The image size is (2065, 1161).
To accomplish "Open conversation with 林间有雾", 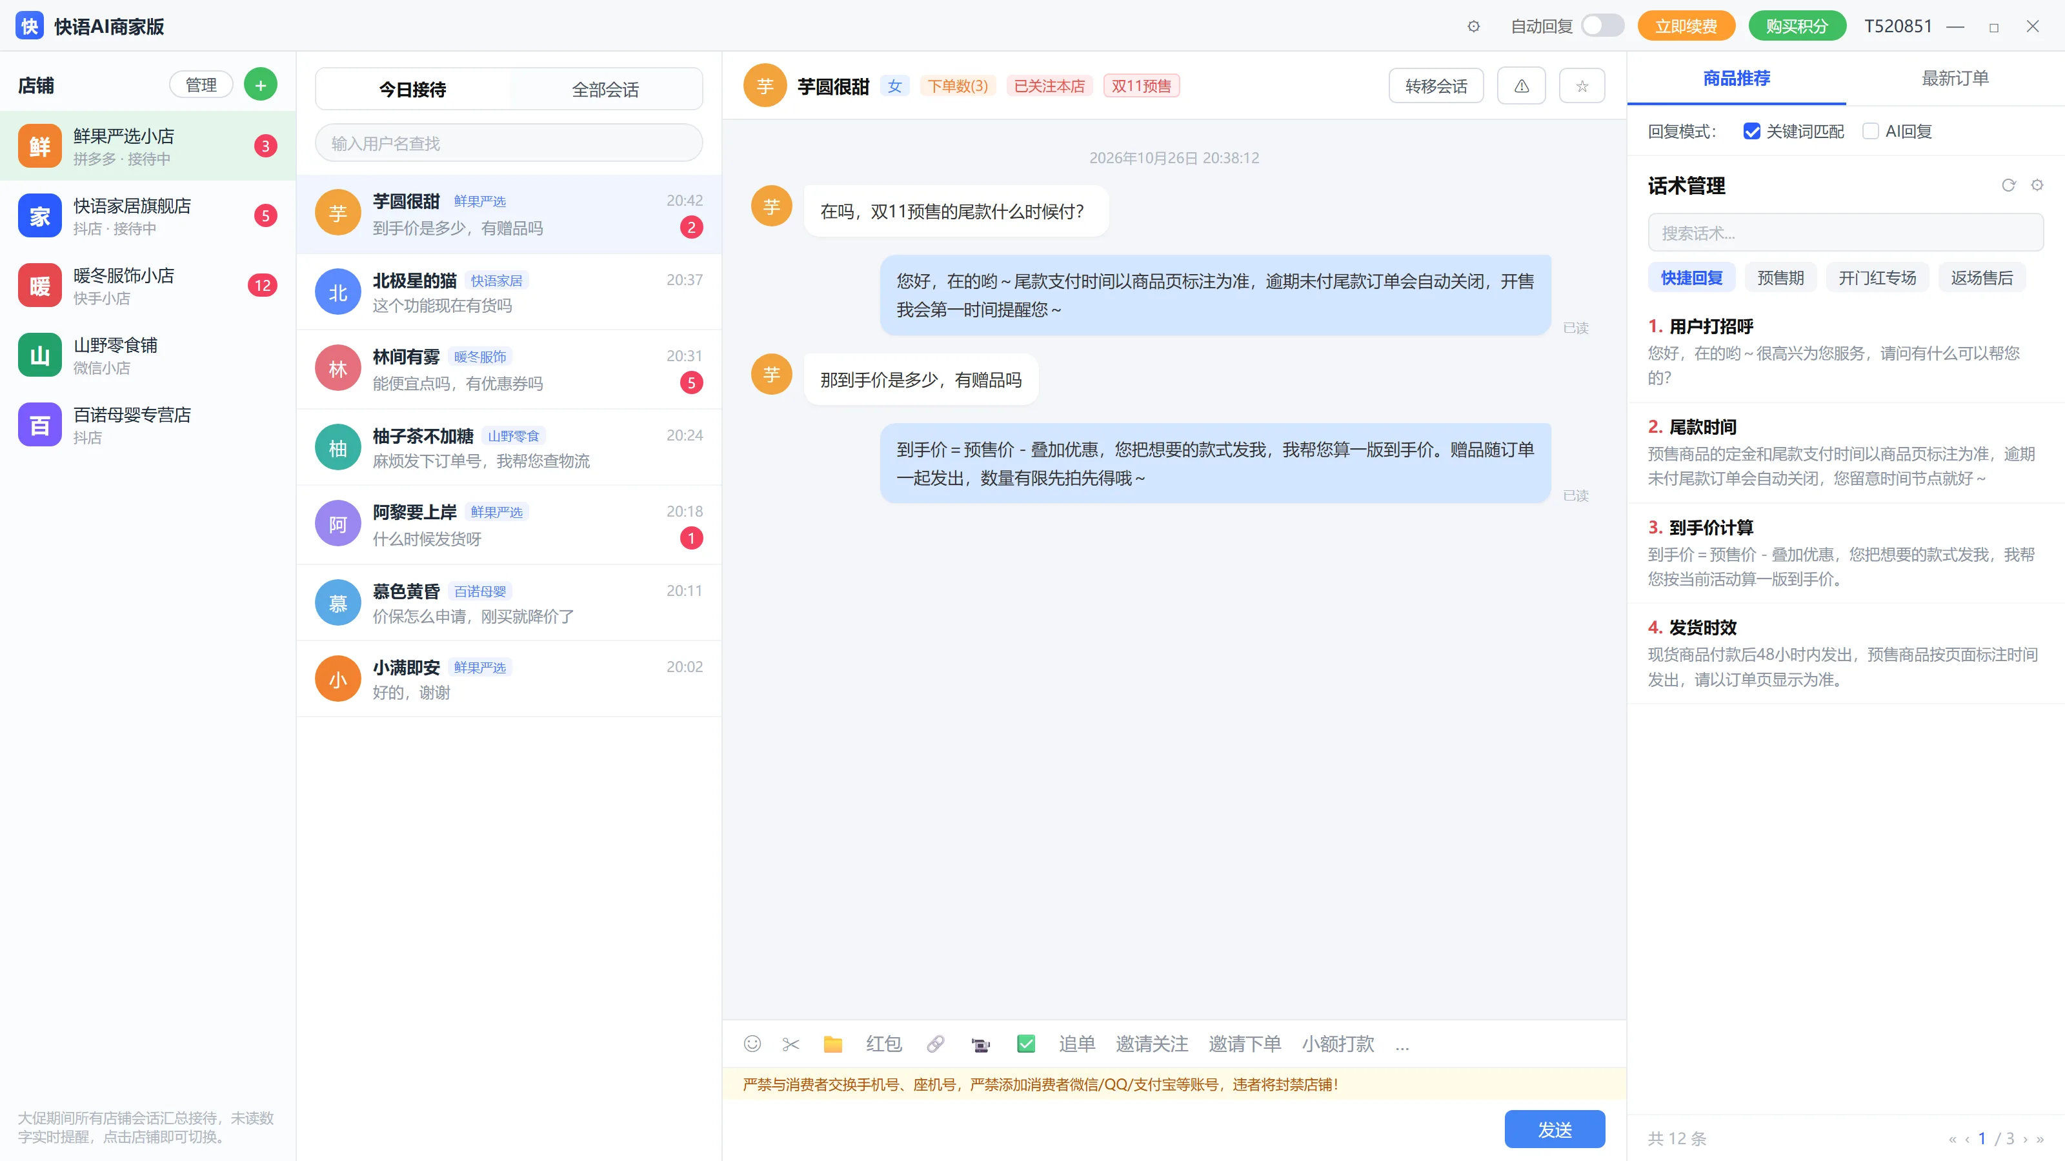I will click(509, 370).
